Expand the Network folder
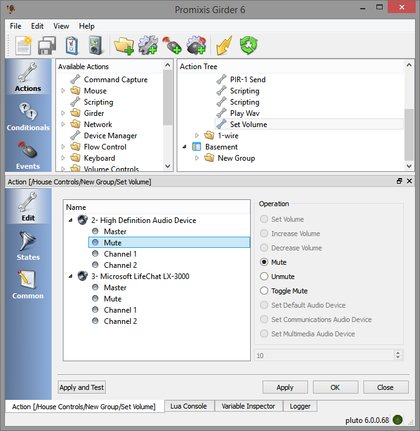The image size is (420, 431). (x=63, y=124)
